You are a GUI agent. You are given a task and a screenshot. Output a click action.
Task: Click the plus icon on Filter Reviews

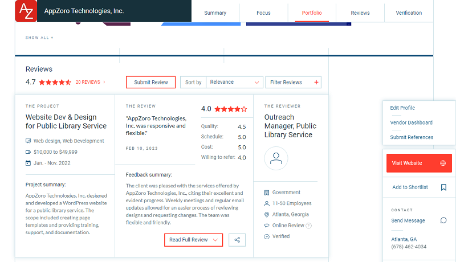coord(316,82)
